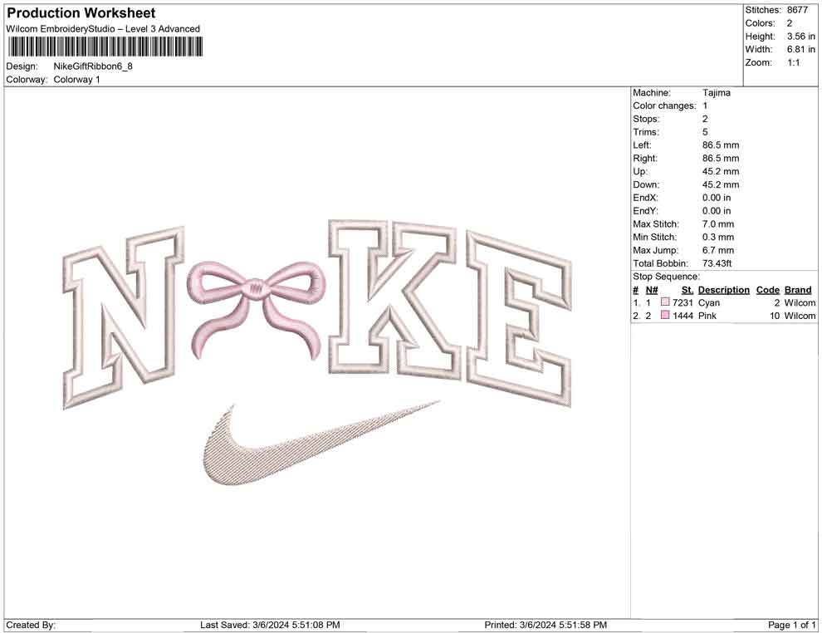The height and width of the screenshot is (633, 822).
Task: Open the Description column header sorter
Action: [x=723, y=289]
